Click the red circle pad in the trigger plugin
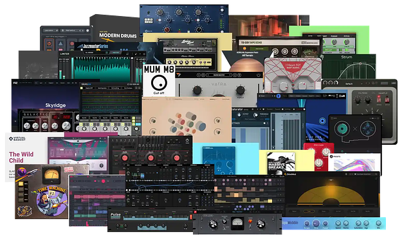The image size is (402, 239). point(72,44)
